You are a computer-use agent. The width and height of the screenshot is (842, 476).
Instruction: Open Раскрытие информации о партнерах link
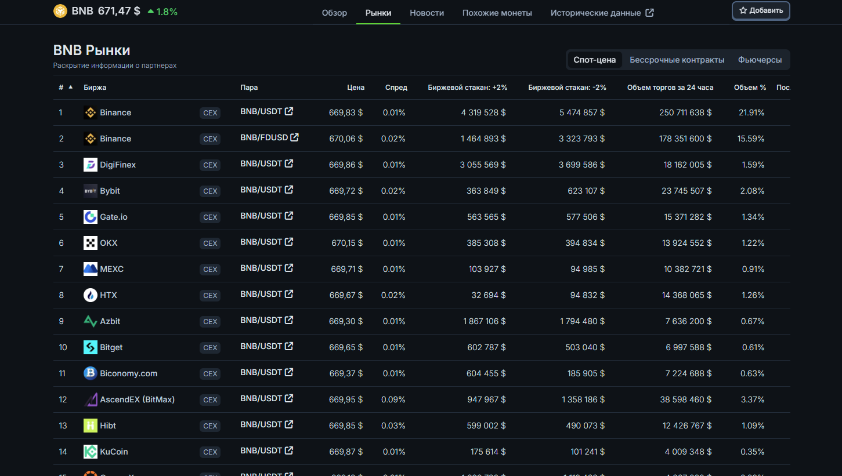[x=115, y=66]
